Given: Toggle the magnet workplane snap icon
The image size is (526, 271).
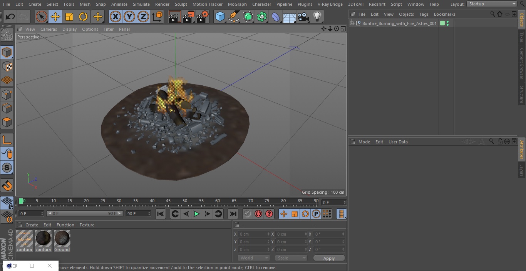Looking at the screenshot, I should pyautogui.click(x=7, y=185).
